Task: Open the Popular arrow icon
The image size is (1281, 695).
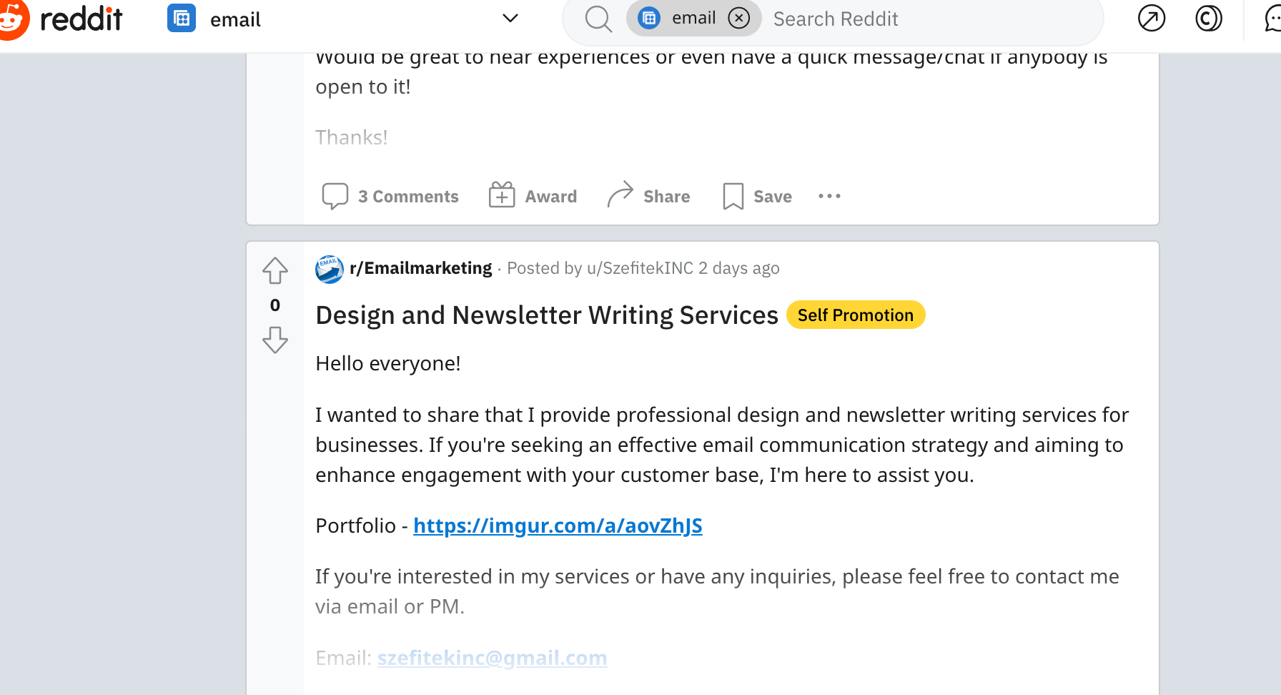Action: (1151, 19)
